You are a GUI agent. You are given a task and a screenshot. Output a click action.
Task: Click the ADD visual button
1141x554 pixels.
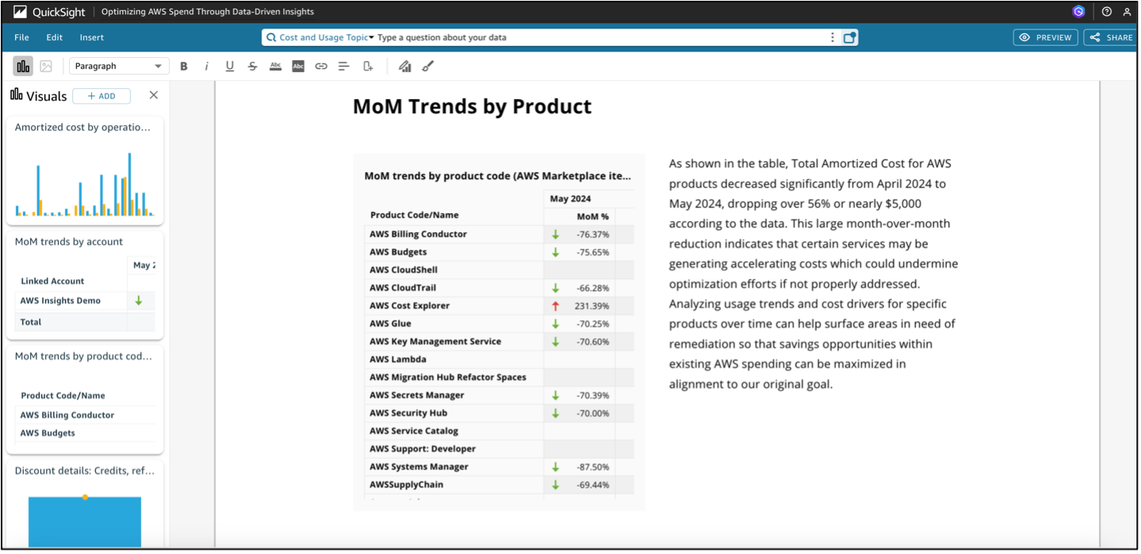101,96
